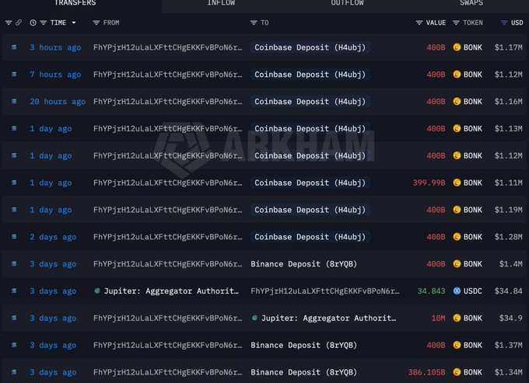Open the 20 hours ago transaction link
529x383 pixels.
pos(58,102)
